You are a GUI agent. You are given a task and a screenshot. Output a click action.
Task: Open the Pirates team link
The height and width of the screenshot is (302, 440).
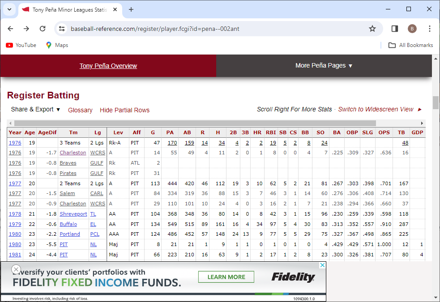click(68, 173)
